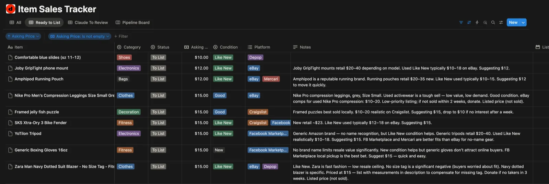The height and width of the screenshot is (184, 549).
Task: Click Facebook Marketp... tag for YoTilon Tripod
Action: (x=268, y=134)
